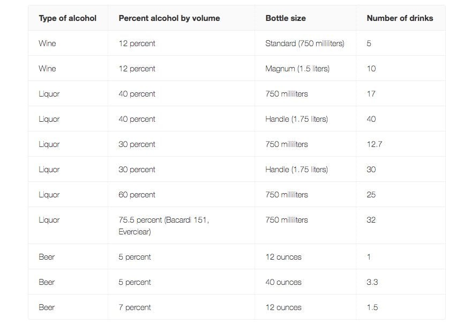Click the "7 percent" beer cell

(134, 307)
